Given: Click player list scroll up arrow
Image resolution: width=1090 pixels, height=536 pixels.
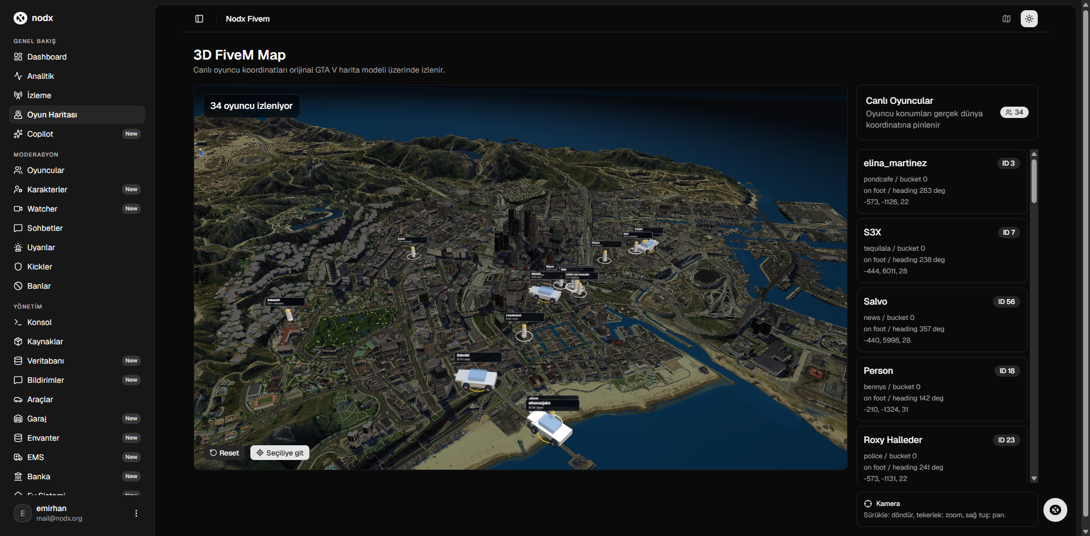Looking at the screenshot, I should point(1034,154).
